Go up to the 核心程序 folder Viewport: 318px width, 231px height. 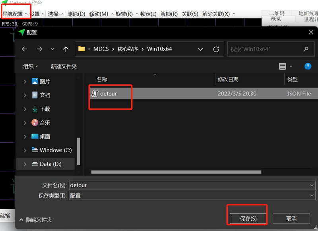point(66,49)
